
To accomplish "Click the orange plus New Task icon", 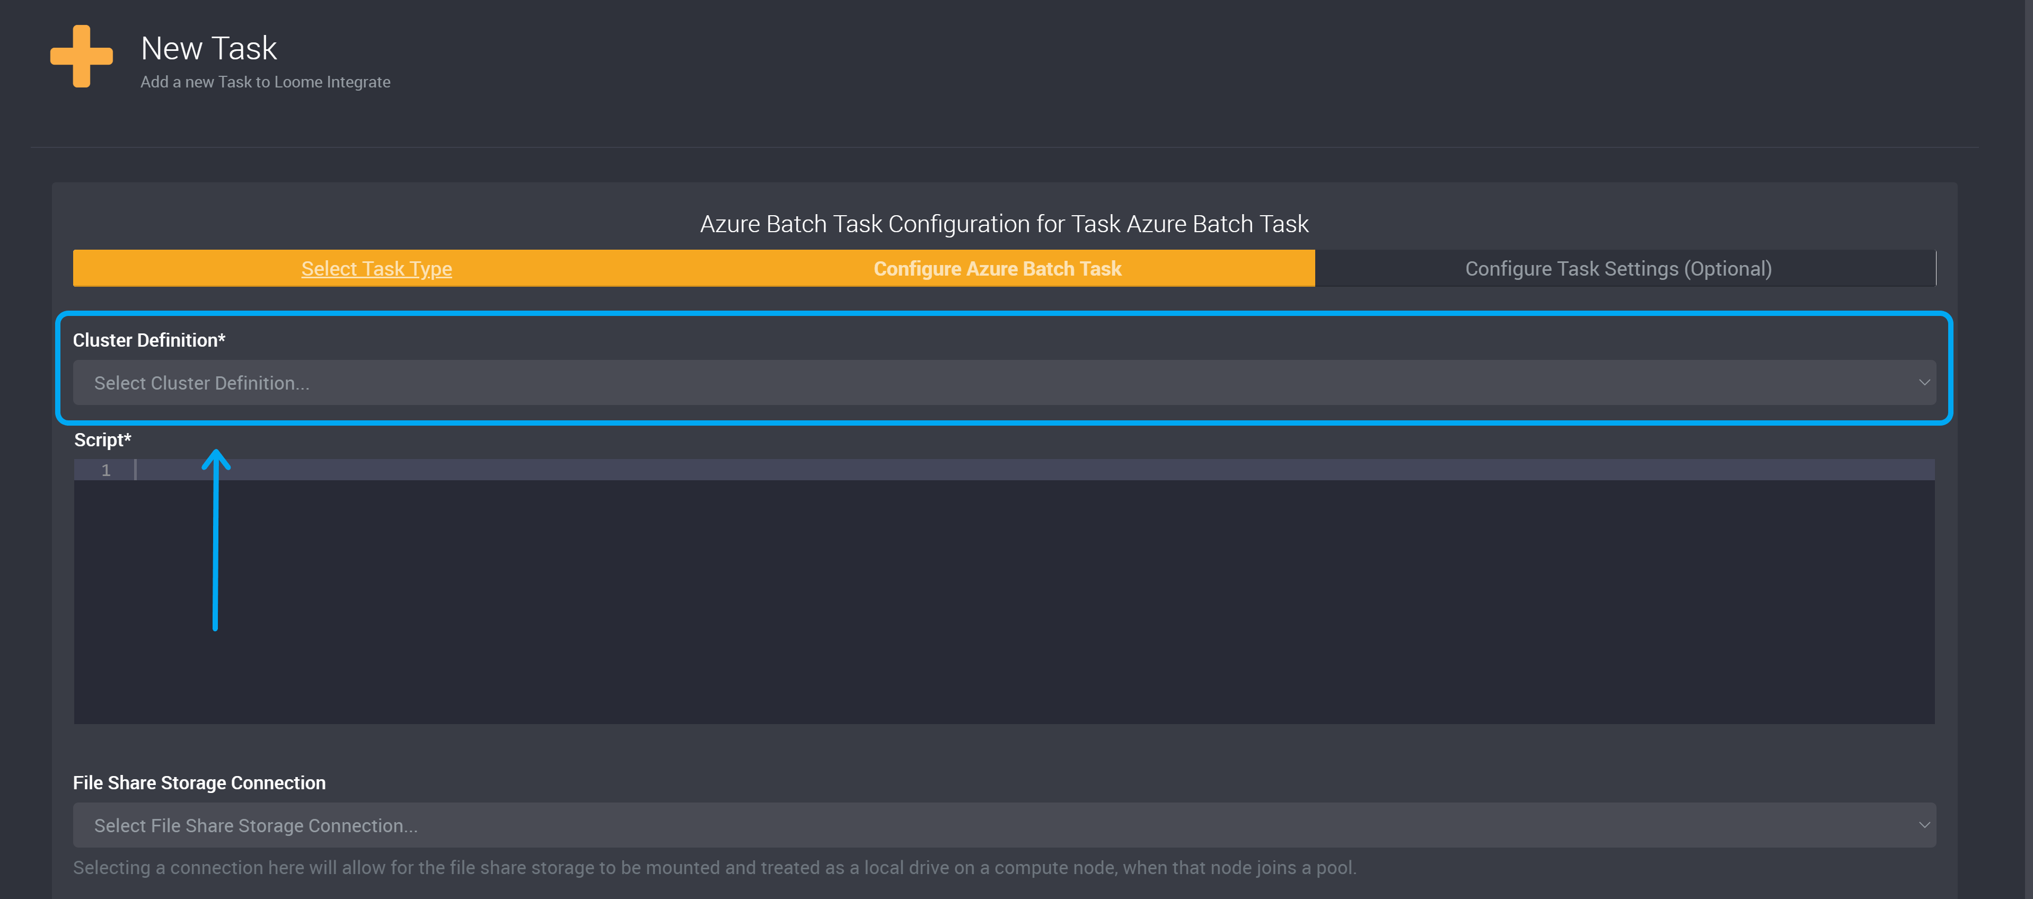I will coord(81,56).
